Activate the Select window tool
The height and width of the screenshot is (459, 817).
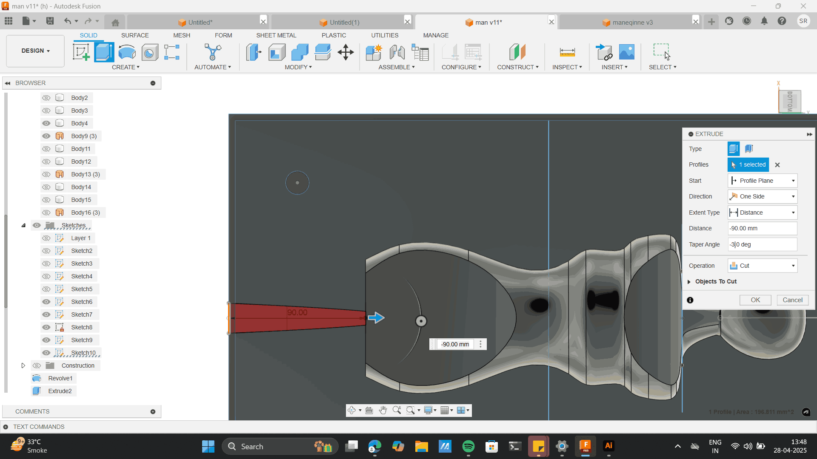[662, 52]
